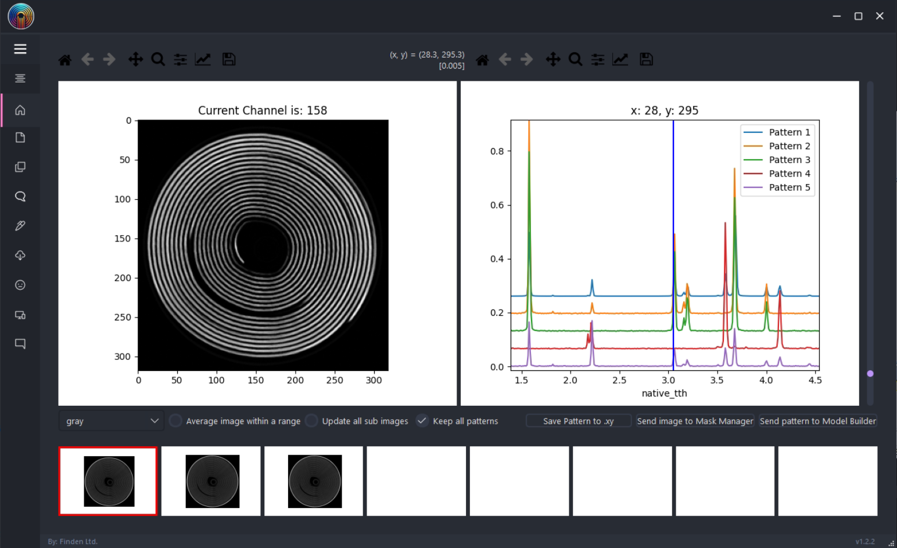Open the bottom comment box sidebar icon
This screenshot has width=897, height=548.
[x=20, y=344]
